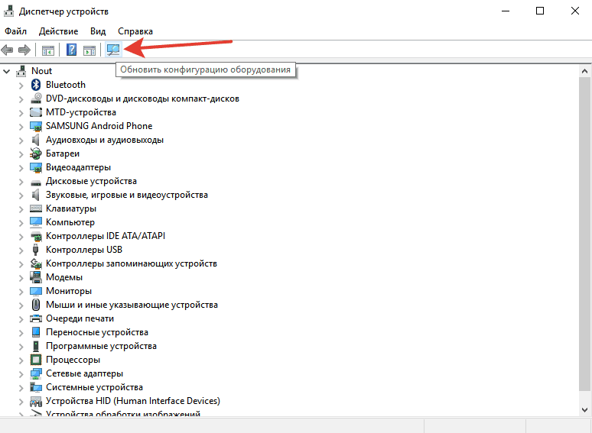Click the SAMSUNG Android Phone icon

[x=36, y=126]
